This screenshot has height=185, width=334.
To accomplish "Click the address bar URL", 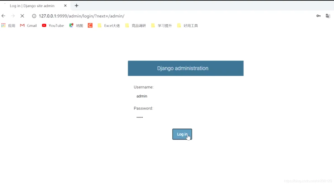I will point(82,16).
